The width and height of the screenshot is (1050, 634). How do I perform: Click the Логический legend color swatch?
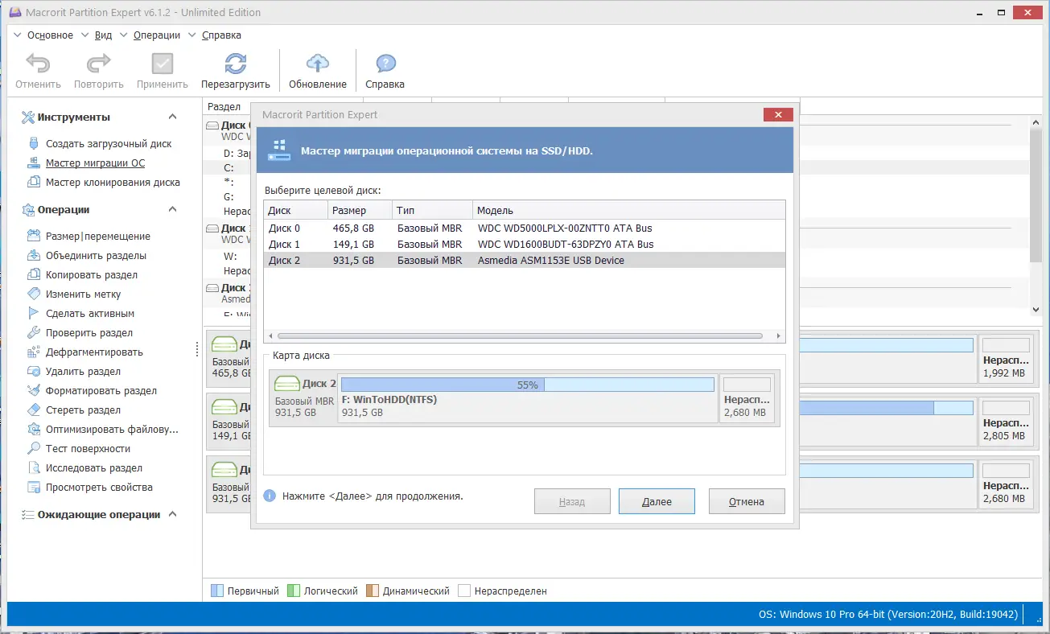[294, 591]
